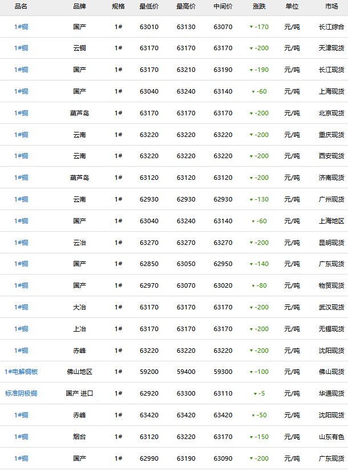Click the green arrow next to -140
The image size is (348, 471).
click(251, 264)
